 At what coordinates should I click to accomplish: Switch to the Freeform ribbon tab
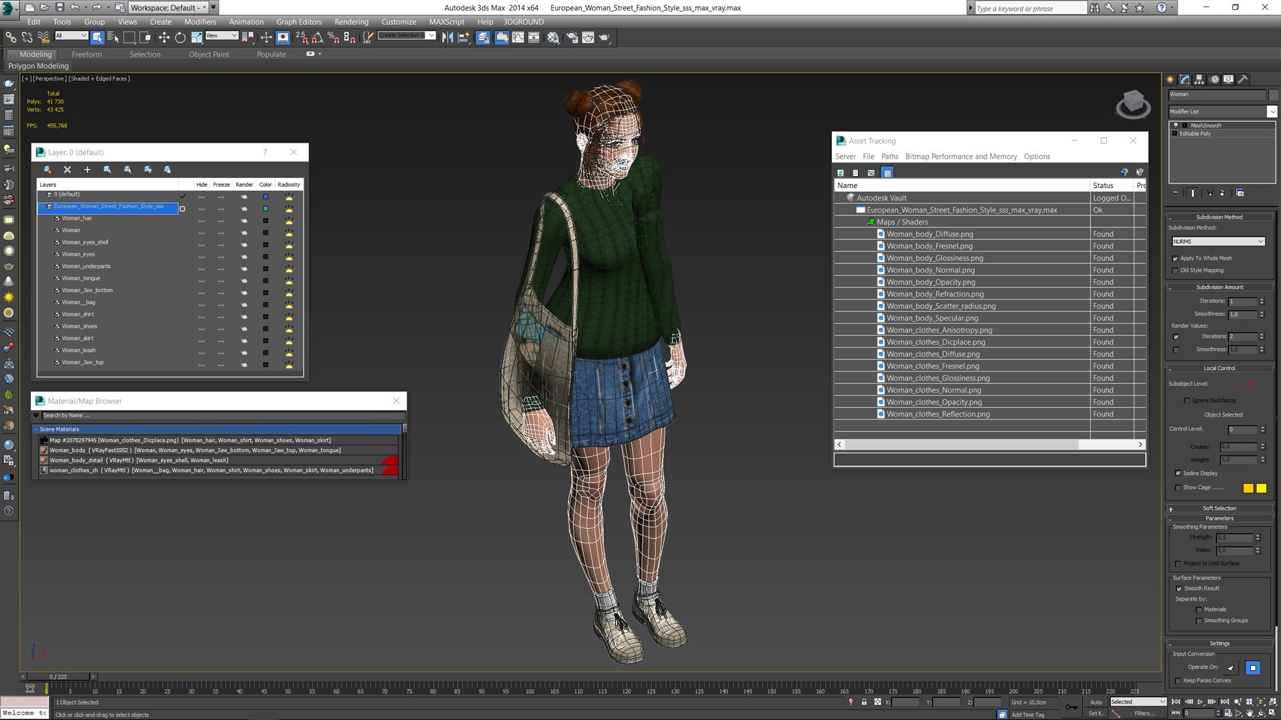(87, 55)
